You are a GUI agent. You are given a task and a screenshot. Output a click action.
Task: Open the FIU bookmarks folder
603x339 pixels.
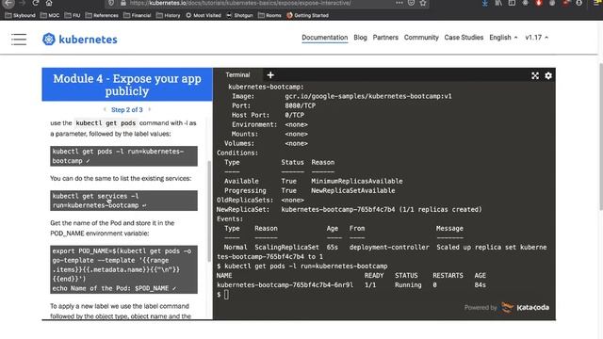pos(73,15)
